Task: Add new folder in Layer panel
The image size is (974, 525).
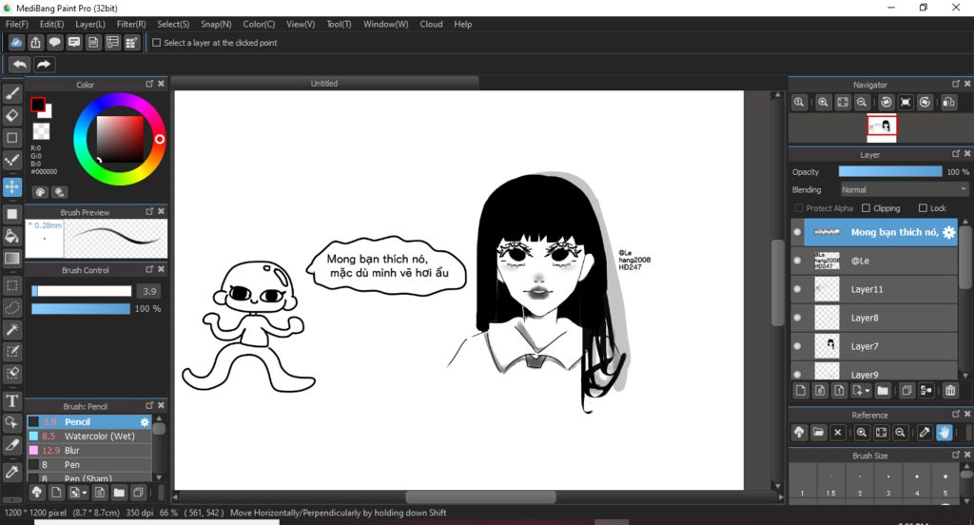Action: 883,390
